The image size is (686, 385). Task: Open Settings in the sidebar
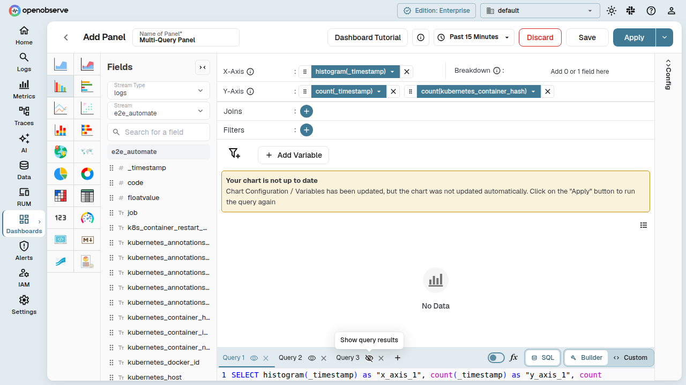pos(24,305)
